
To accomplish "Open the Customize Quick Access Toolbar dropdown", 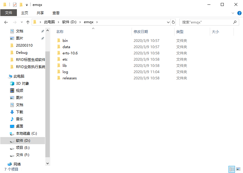I will click(x=27, y=5).
